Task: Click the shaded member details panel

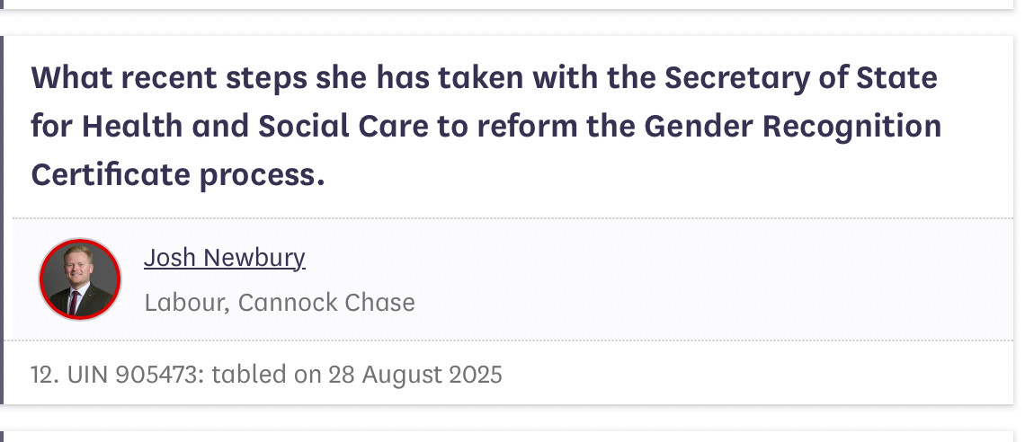Action: tap(512, 279)
